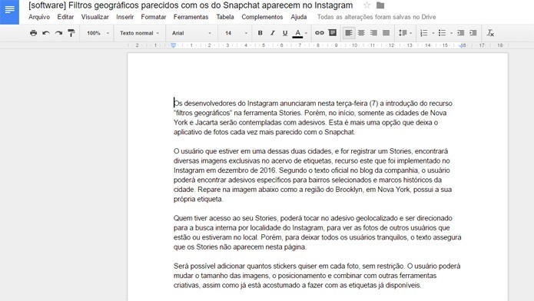Viewport: 534px width, 301px height.
Task: Expand bulleted list style options arrow
Action: (451, 33)
